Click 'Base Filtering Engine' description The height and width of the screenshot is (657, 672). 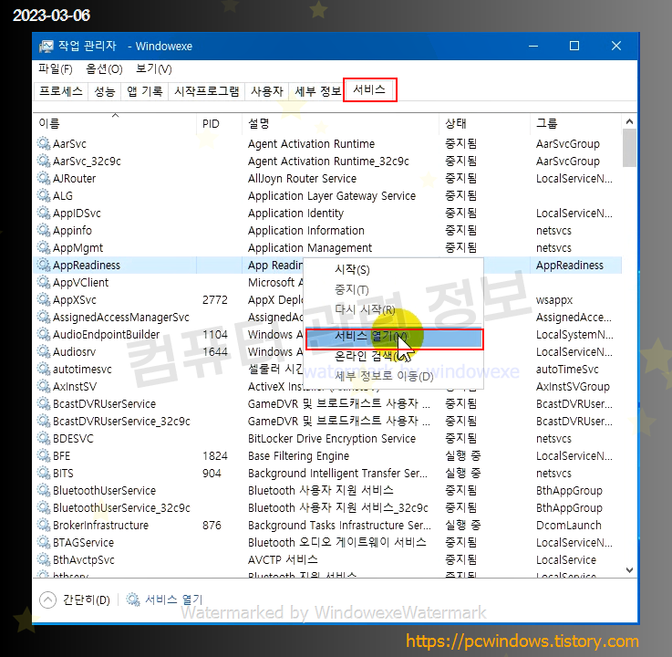point(298,456)
